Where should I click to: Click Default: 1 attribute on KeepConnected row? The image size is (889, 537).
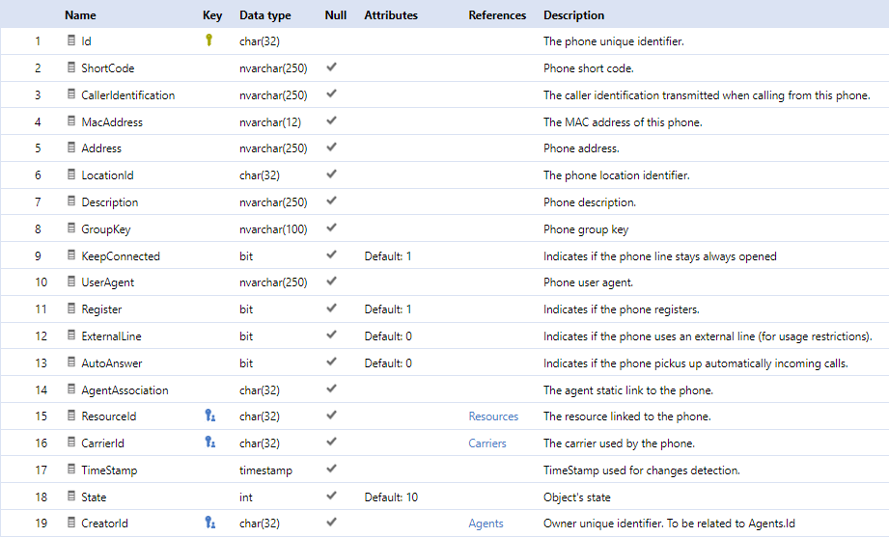click(x=388, y=256)
